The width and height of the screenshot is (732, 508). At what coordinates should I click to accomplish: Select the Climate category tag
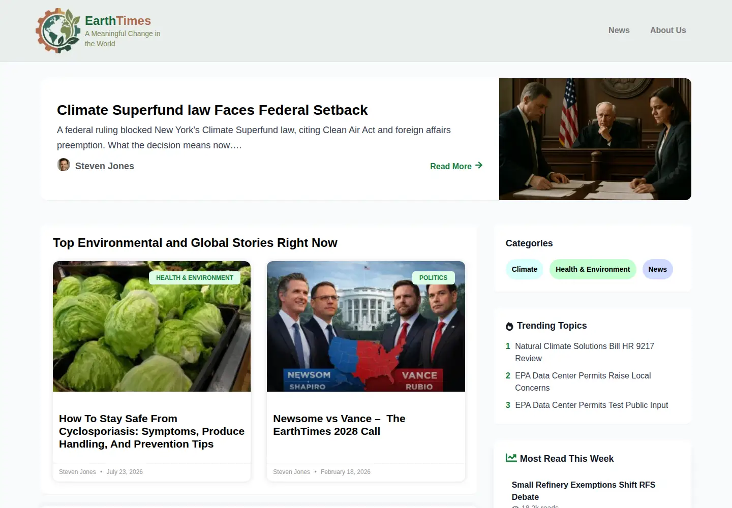pyautogui.click(x=525, y=269)
